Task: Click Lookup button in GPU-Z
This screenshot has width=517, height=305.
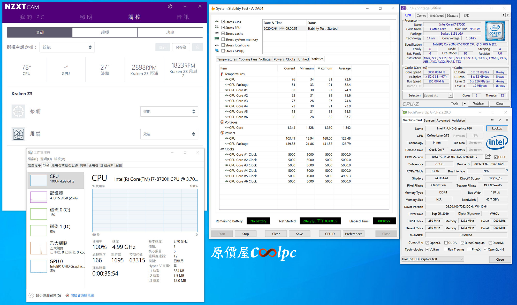Action: coord(497,128)
